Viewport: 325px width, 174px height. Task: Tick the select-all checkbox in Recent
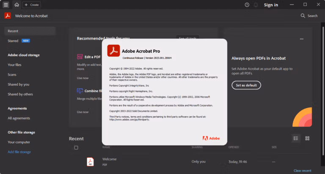coord(76,147)
